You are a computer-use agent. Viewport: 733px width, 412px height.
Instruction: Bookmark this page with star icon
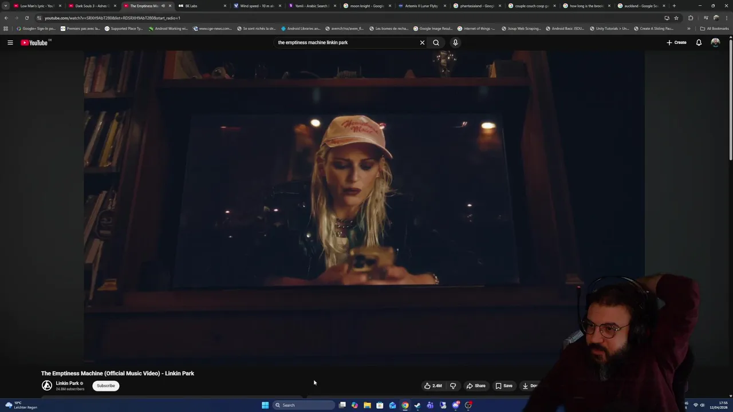click(676, 18)
